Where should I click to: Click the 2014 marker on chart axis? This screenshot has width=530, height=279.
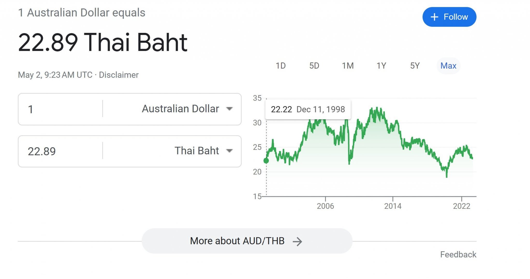[393, 206]
